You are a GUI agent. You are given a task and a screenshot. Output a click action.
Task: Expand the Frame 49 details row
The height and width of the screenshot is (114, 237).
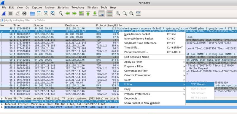click(2, 98)
